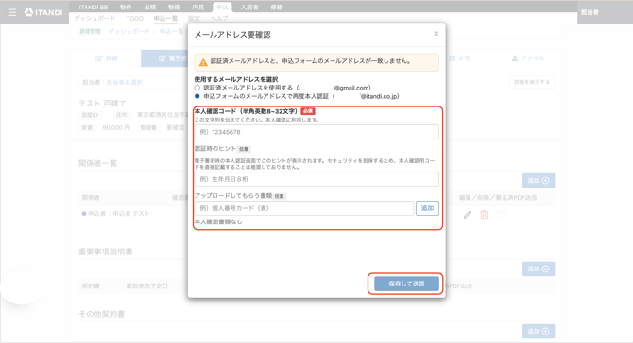
Task: Click the 詳細を表示する button
Action: point(532,82)
